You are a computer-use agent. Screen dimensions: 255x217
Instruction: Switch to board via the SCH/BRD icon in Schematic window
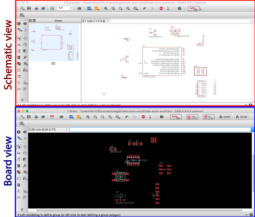[x=52, y=8]
